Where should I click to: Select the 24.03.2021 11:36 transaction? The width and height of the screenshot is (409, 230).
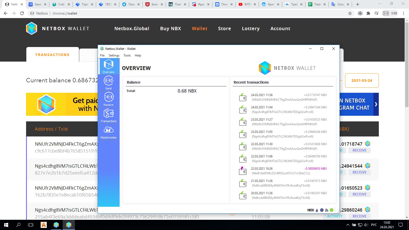(x=283, y=97)
